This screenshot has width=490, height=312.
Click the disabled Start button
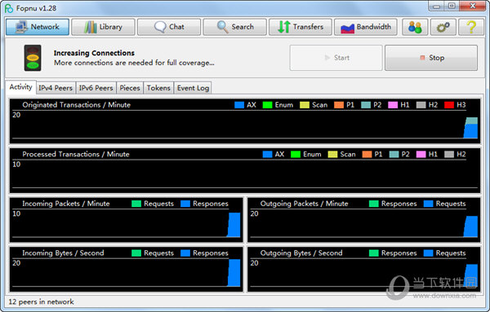[336, 58]
